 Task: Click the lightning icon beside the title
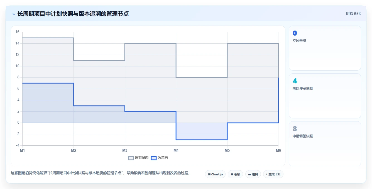click(13, 14)
